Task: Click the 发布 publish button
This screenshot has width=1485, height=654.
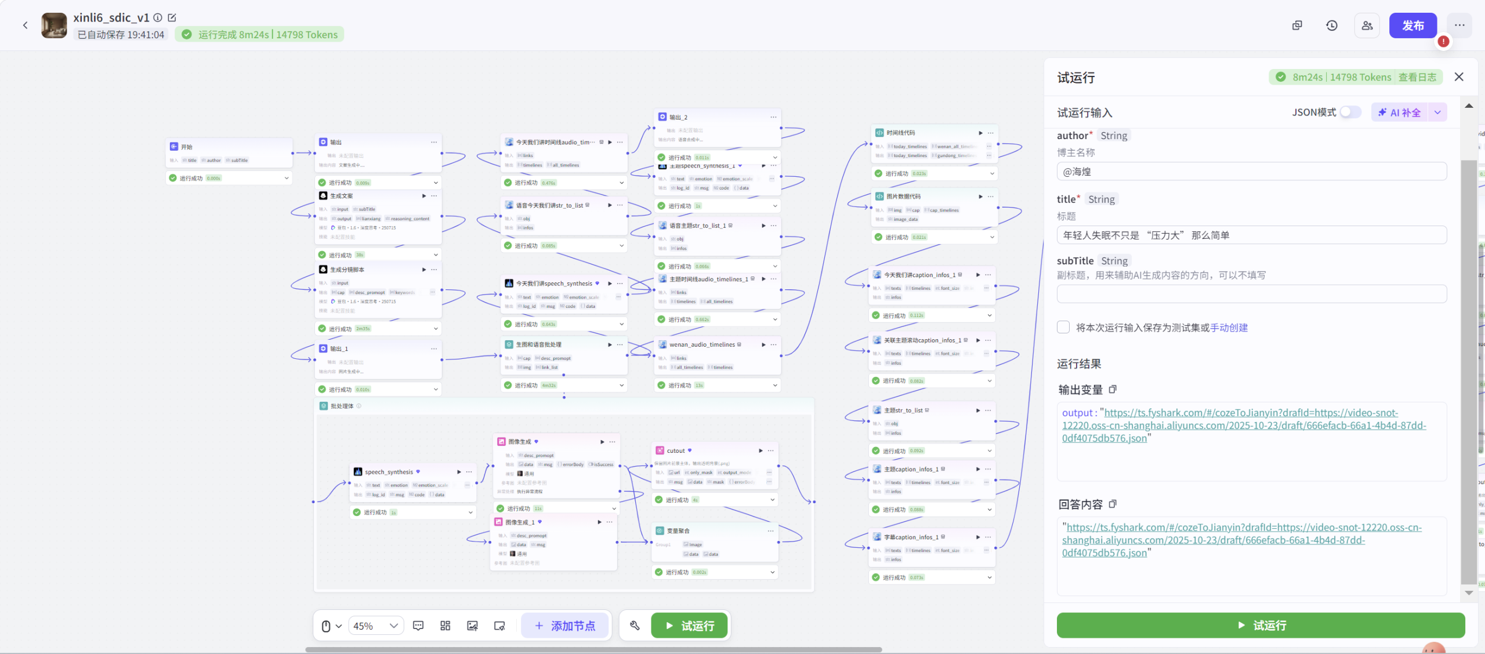Action: click(1412, 26)
